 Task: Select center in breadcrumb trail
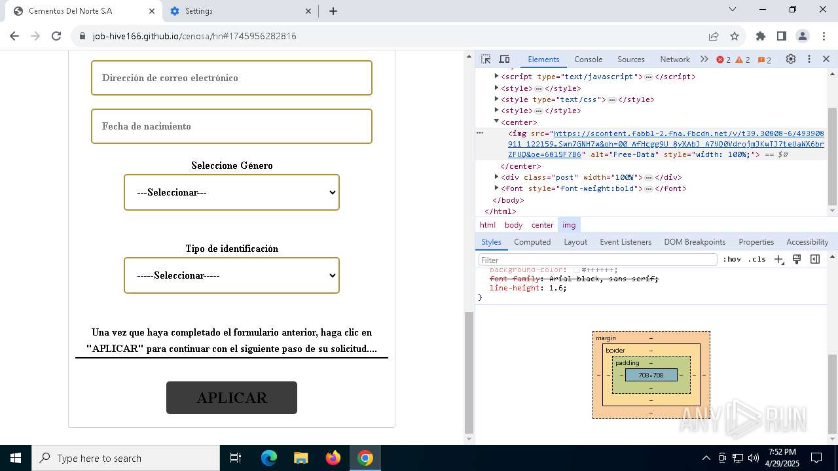pos(542,225)
